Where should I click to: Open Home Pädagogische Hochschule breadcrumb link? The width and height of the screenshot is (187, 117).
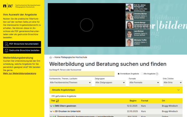tap(71, 57)
